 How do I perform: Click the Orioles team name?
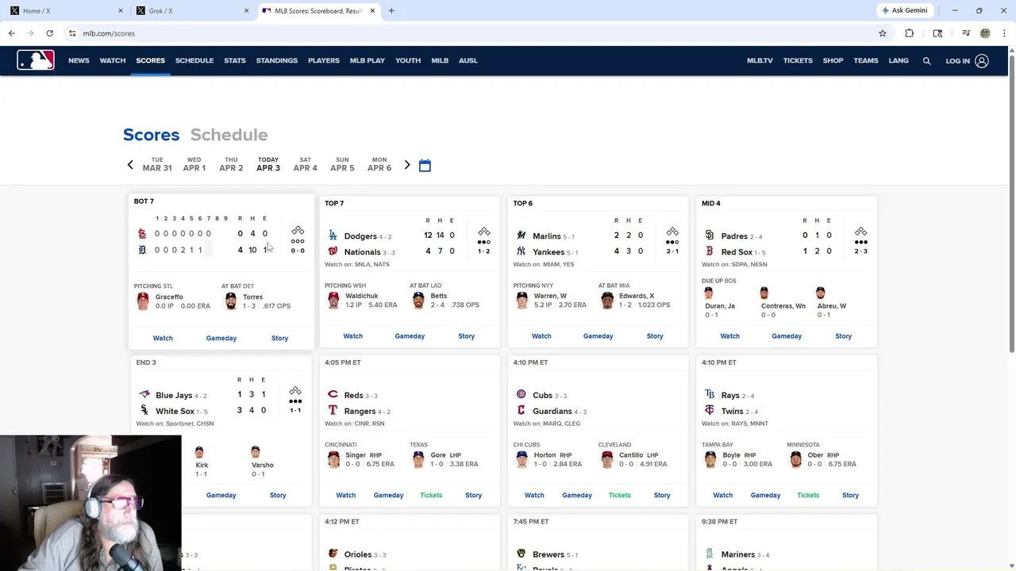[x=358, y=554]
